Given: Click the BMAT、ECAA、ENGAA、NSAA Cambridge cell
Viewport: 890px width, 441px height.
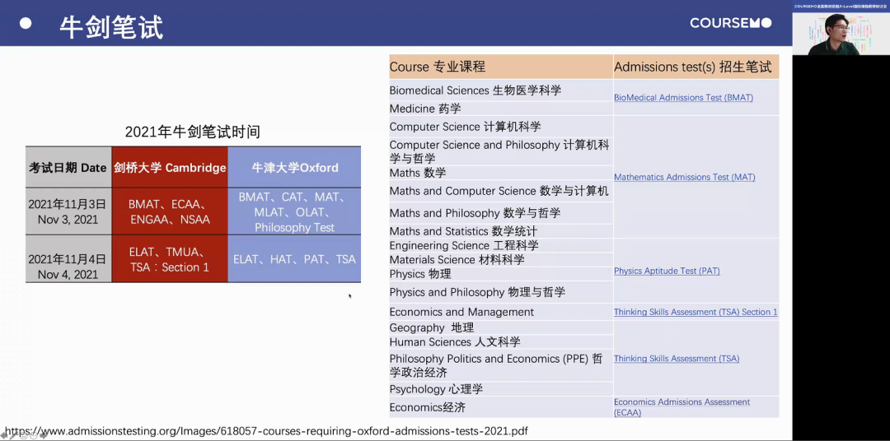Looking at the screenshot, I should click(170, 211).
